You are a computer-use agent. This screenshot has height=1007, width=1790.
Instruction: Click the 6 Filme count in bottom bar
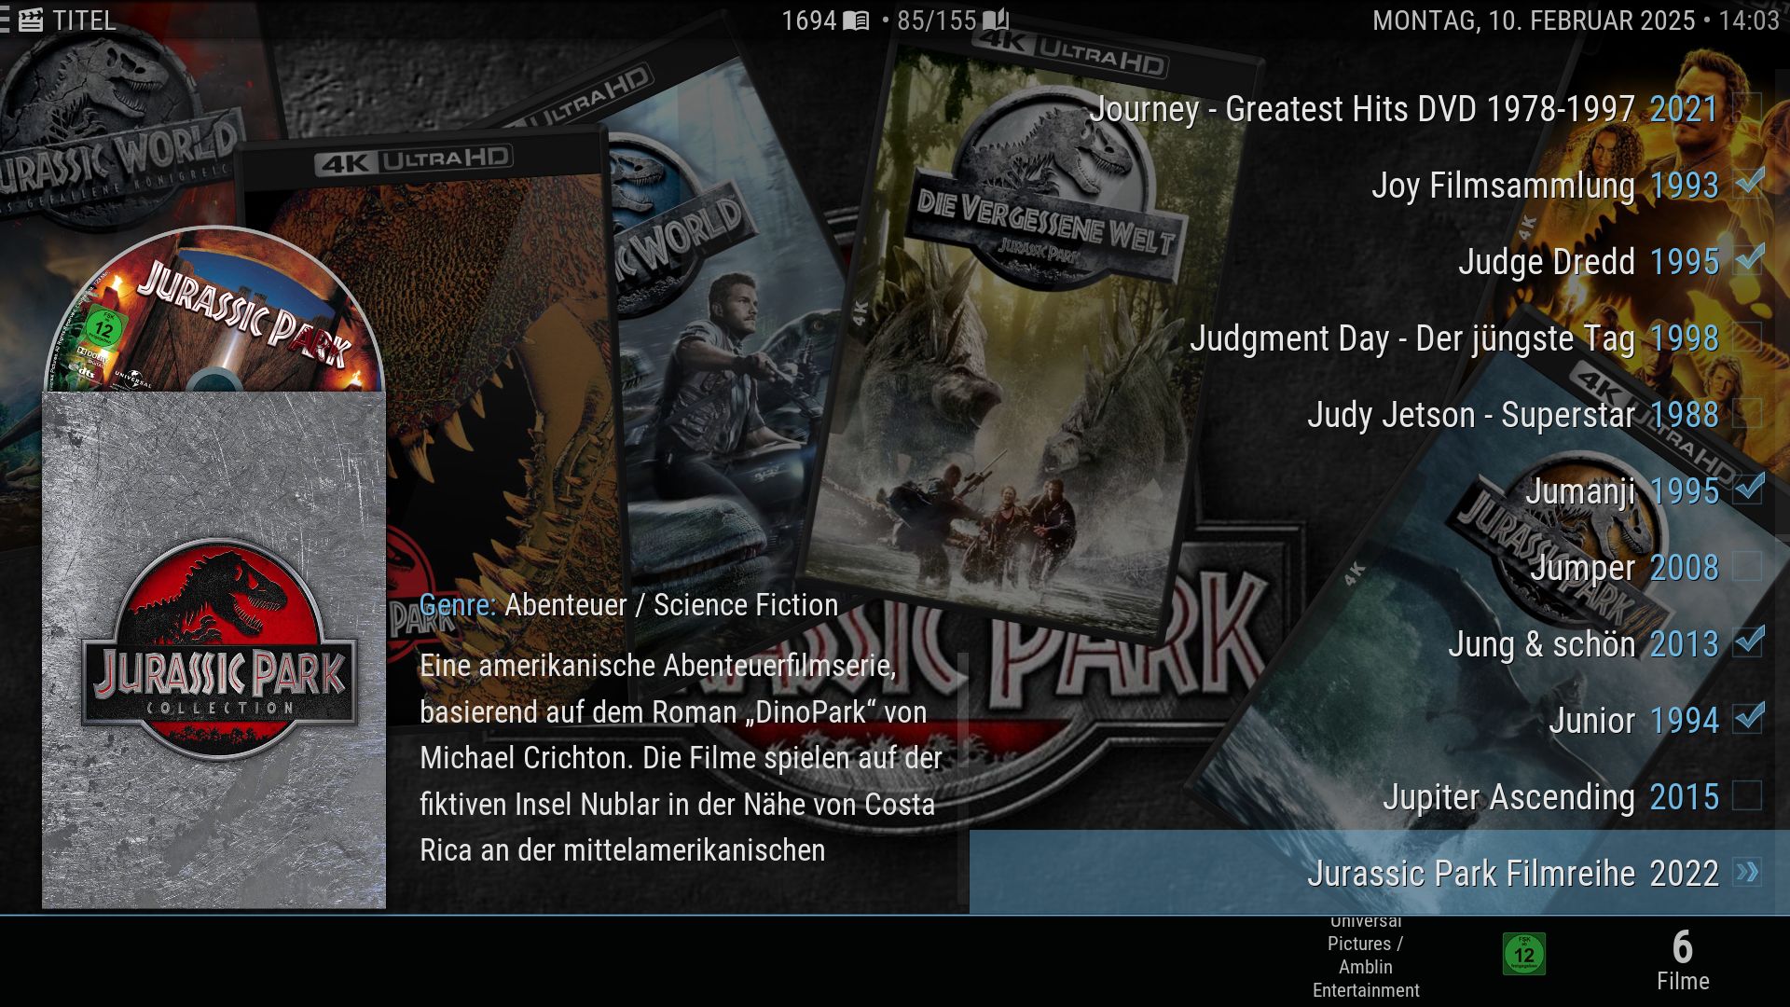(x=1683, y=959)
